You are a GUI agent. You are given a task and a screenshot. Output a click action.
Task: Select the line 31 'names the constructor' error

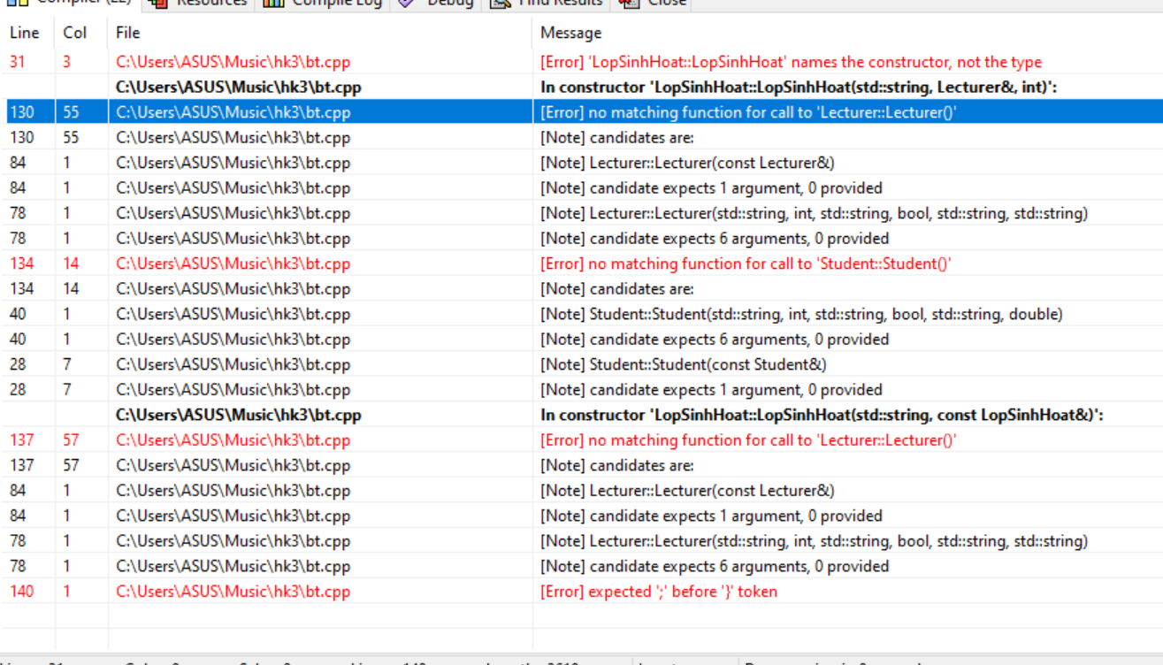pos(791,63)
